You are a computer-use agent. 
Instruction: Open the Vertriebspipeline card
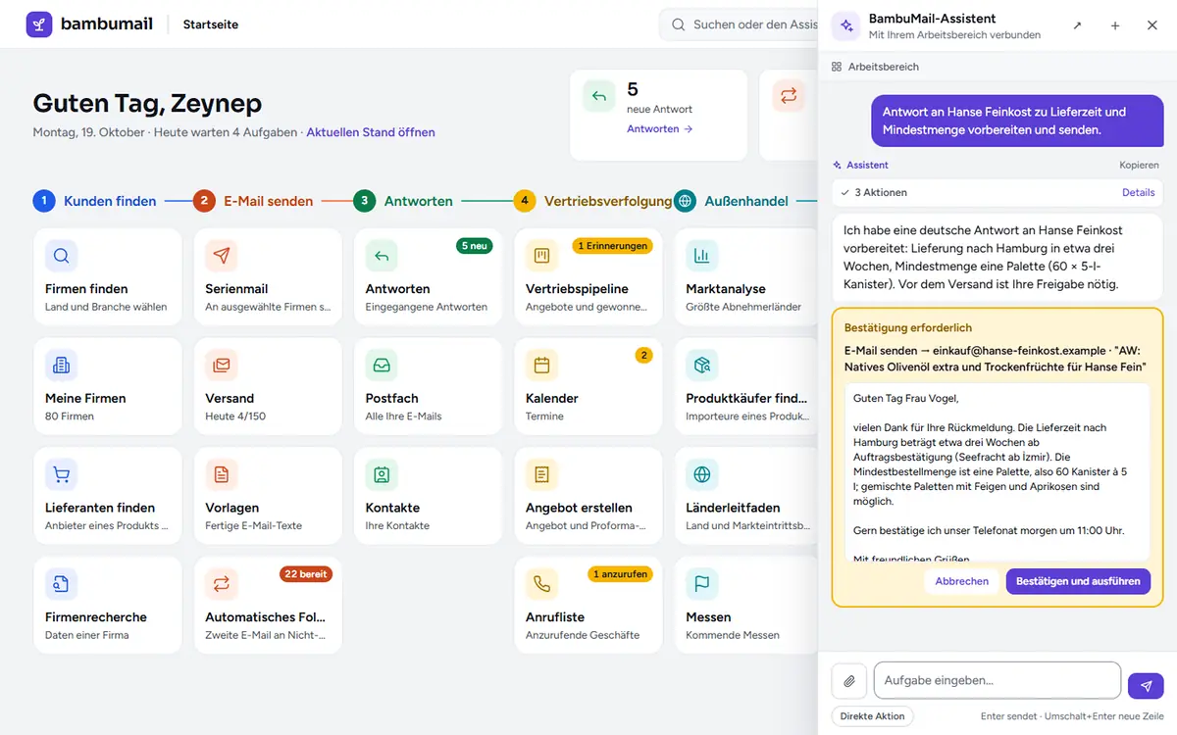pyautogui.click(x=588, y=277)
